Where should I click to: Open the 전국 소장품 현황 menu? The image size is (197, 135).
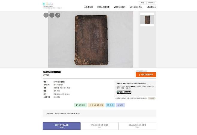[x=103, y=7]
